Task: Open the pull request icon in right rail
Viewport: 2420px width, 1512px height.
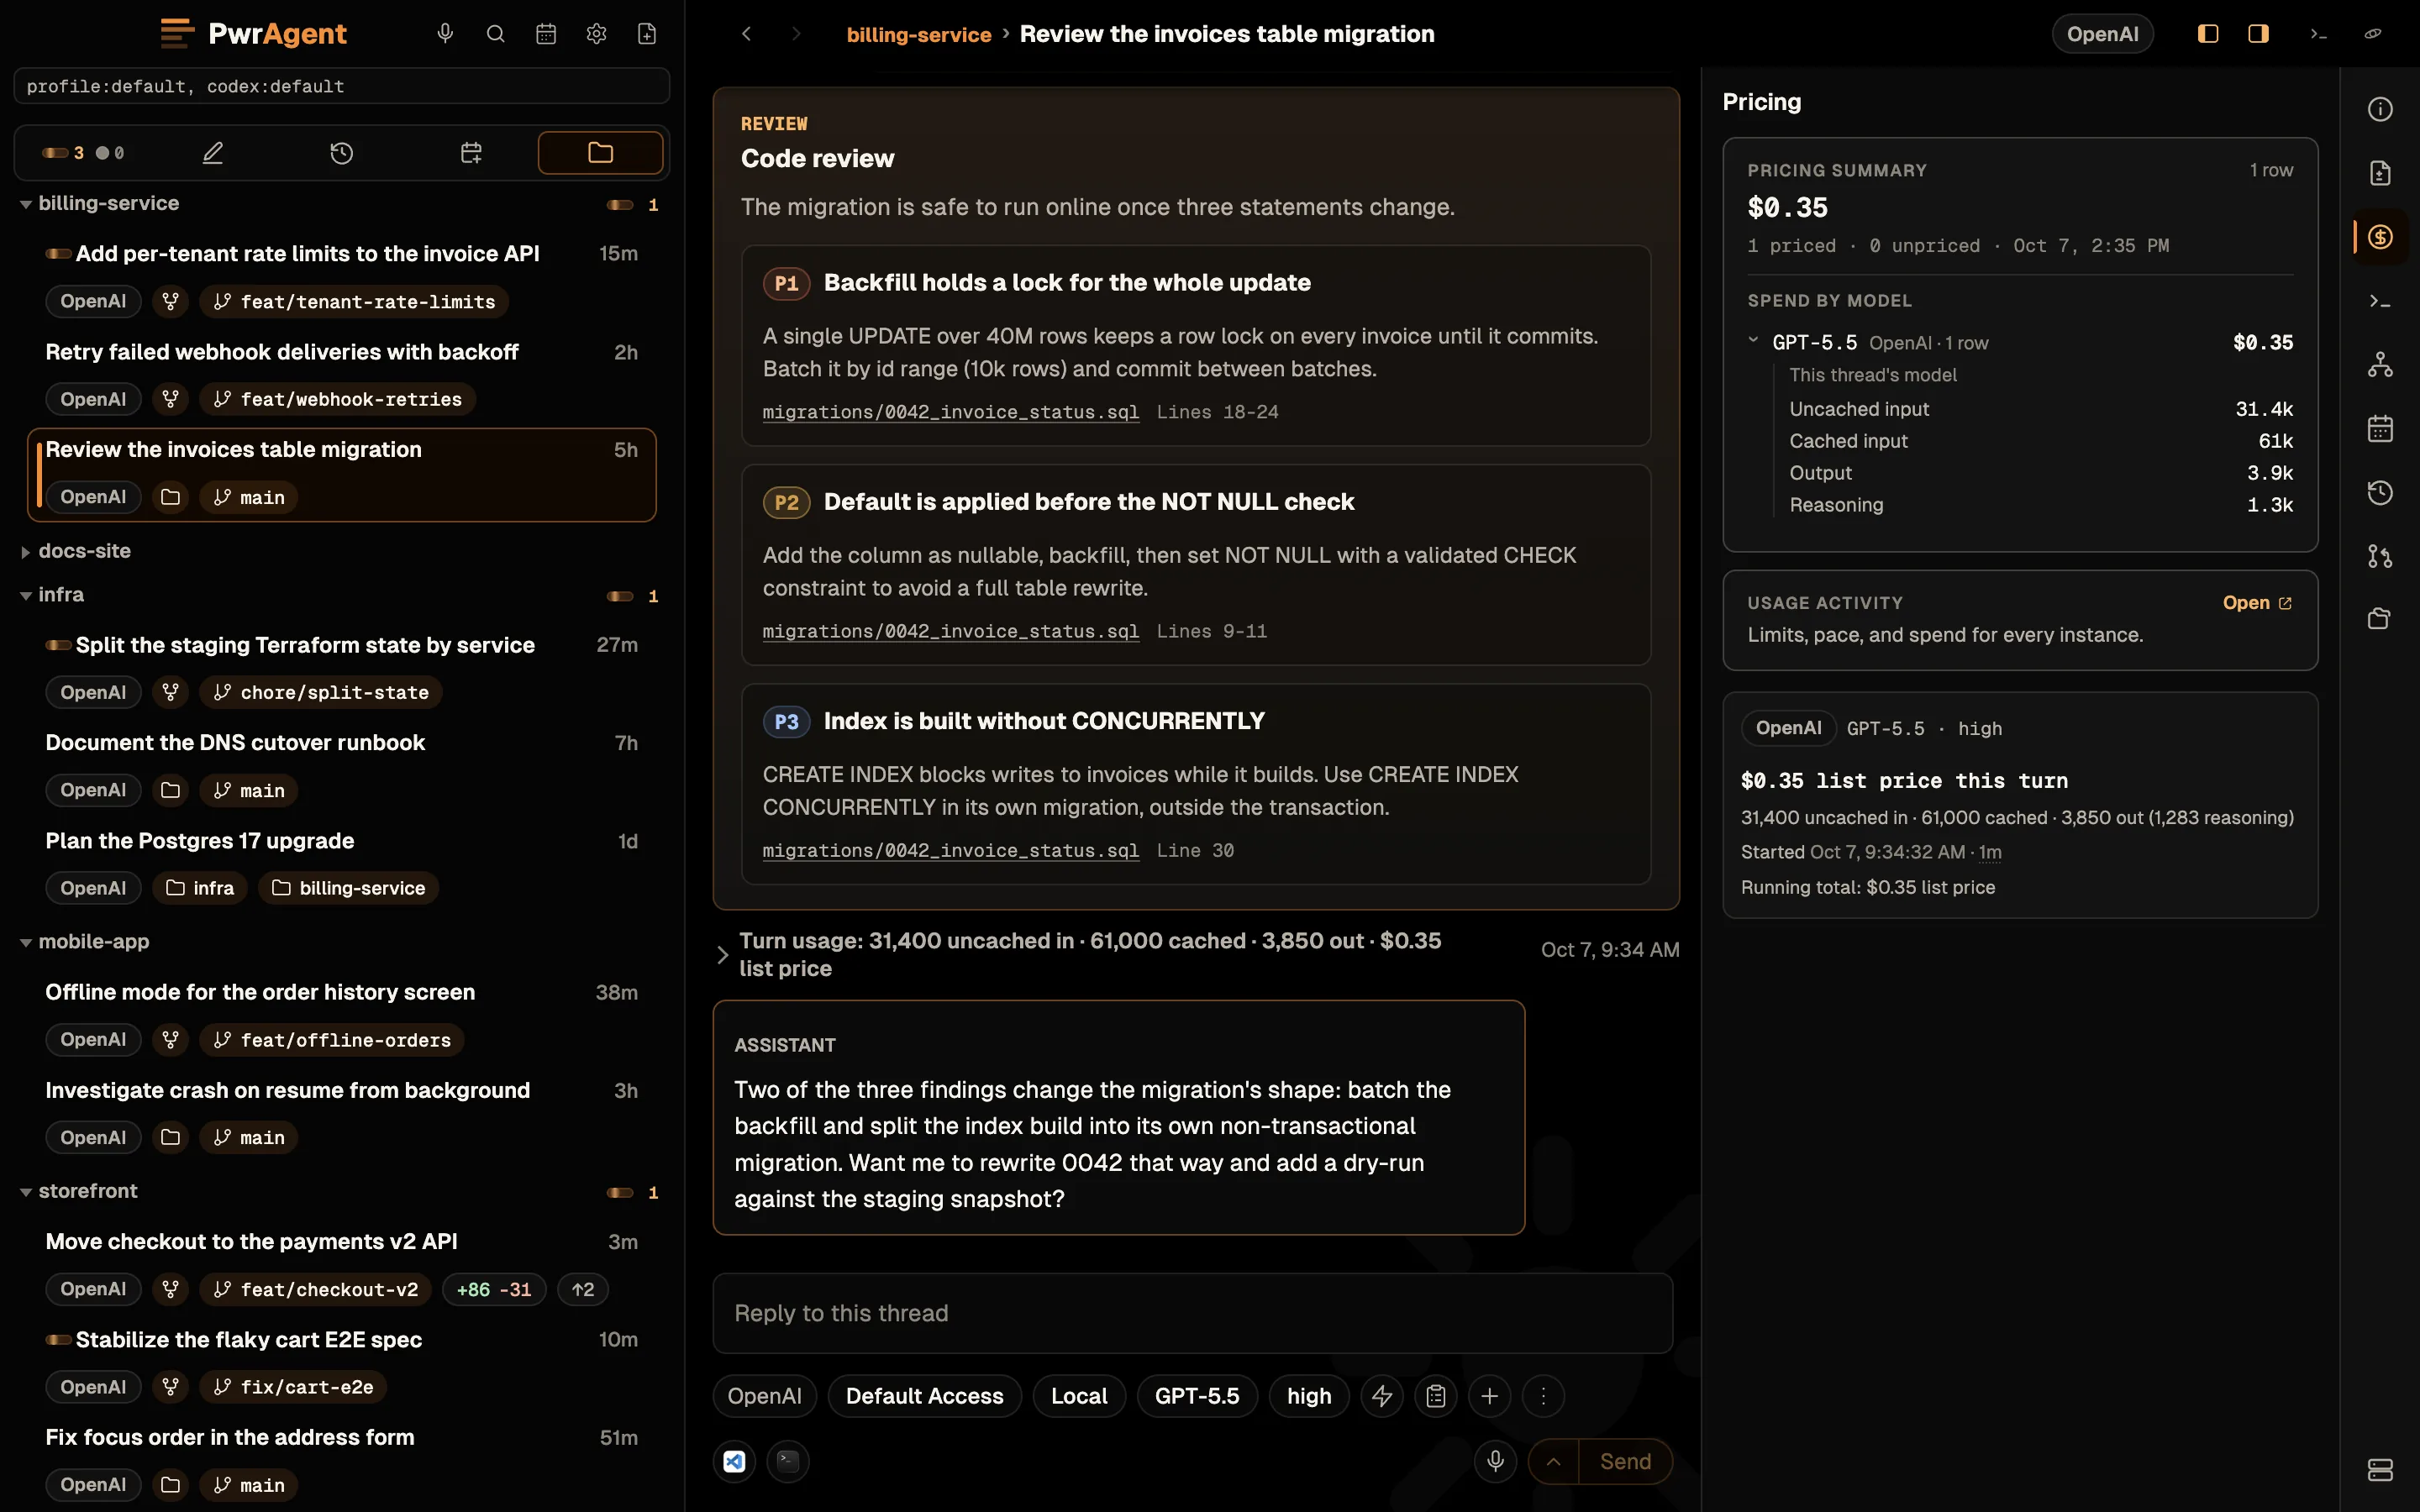Action: tap(2380, 556)
